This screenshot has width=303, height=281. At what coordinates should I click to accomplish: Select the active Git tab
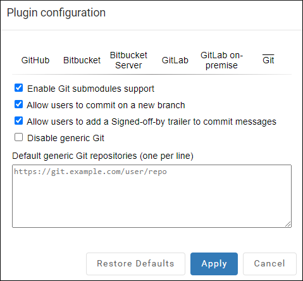268,60
